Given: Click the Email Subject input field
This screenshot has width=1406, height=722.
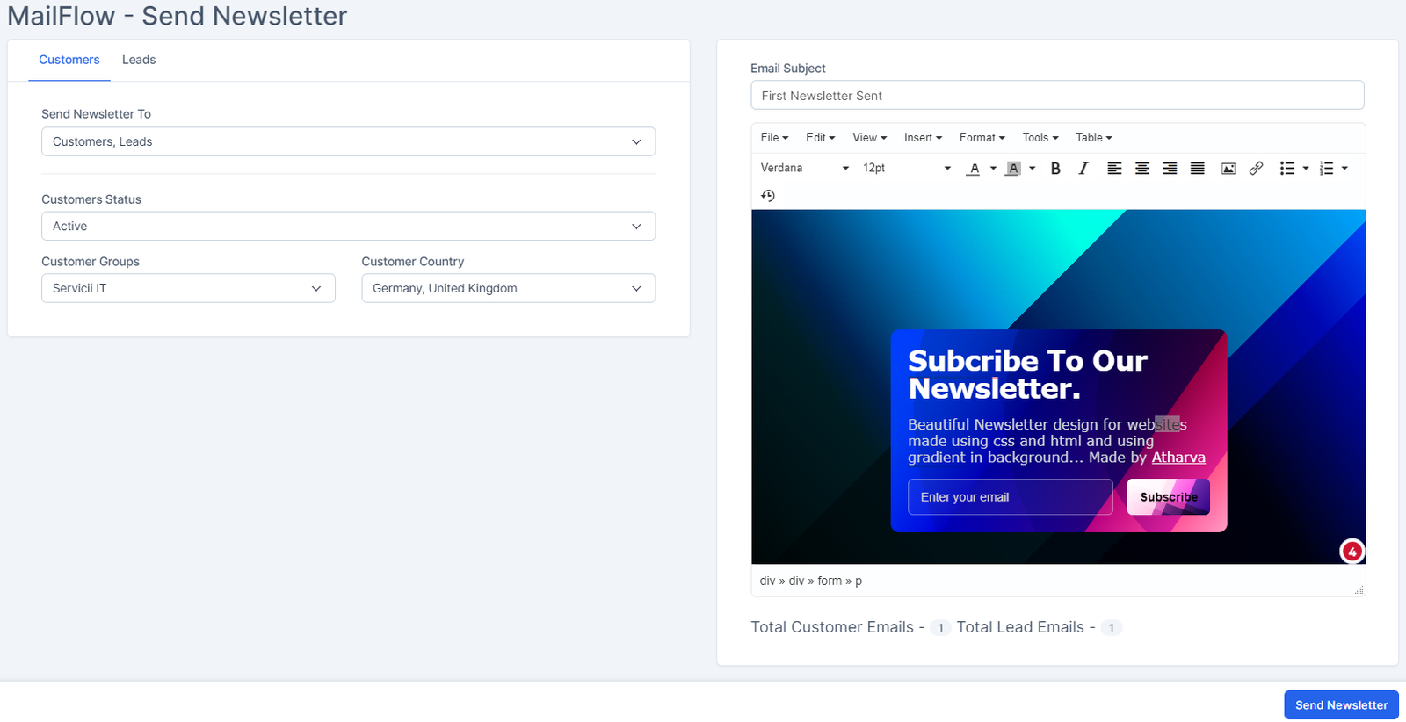Looking at the screenshot, I should (1056, 96).
